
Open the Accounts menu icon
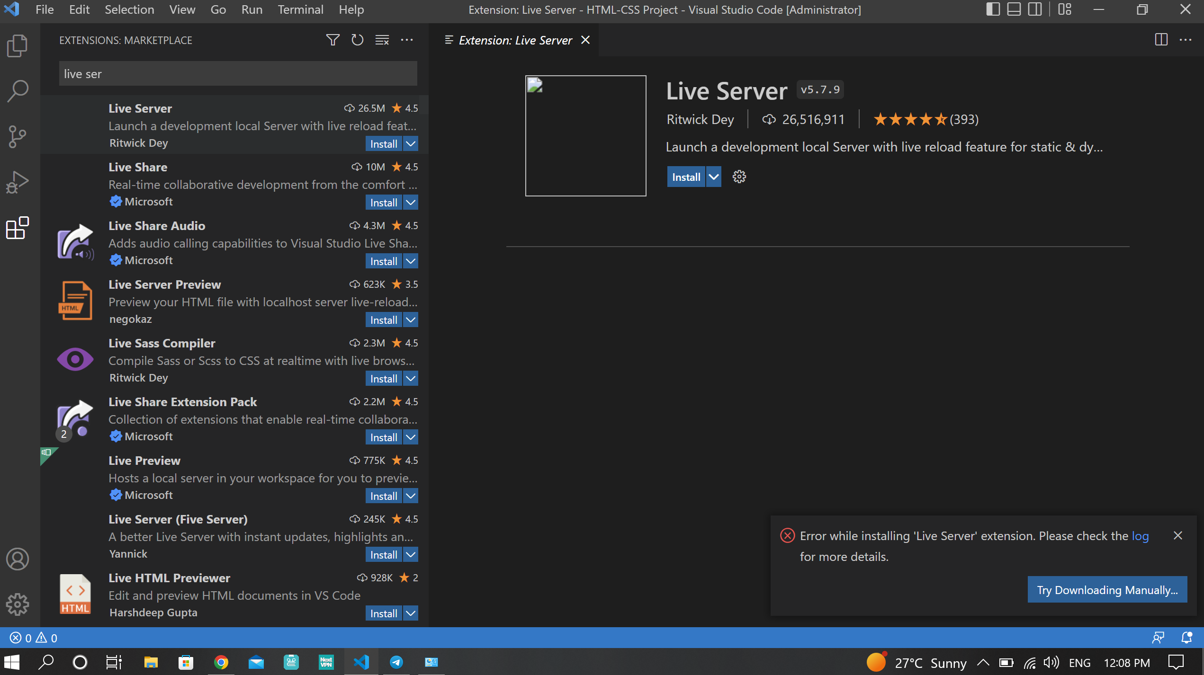tap(18, 559)
